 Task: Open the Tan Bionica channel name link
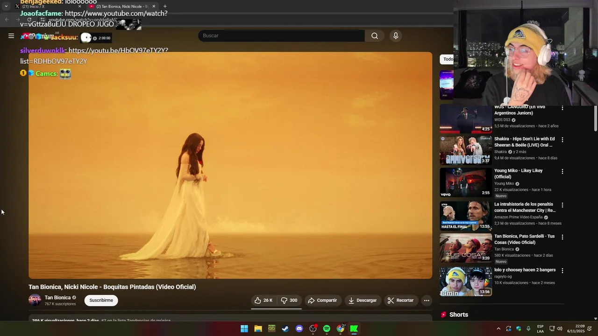(x=57, y=298)
